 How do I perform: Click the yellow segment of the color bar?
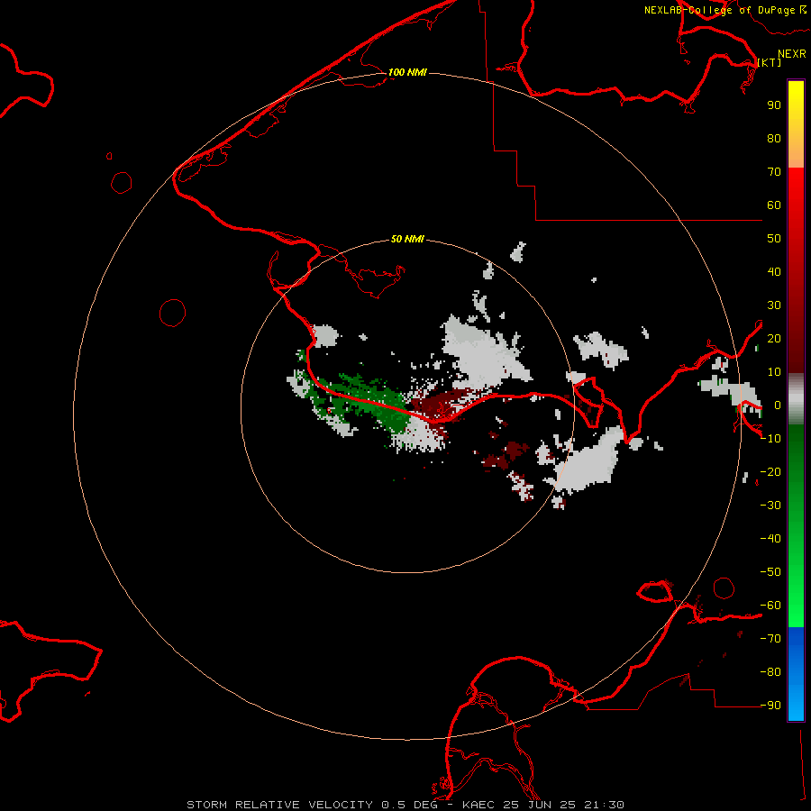(x=796, y=124)
